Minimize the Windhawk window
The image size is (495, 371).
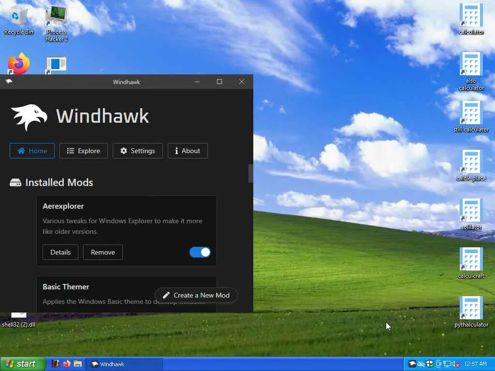(197, 82)
